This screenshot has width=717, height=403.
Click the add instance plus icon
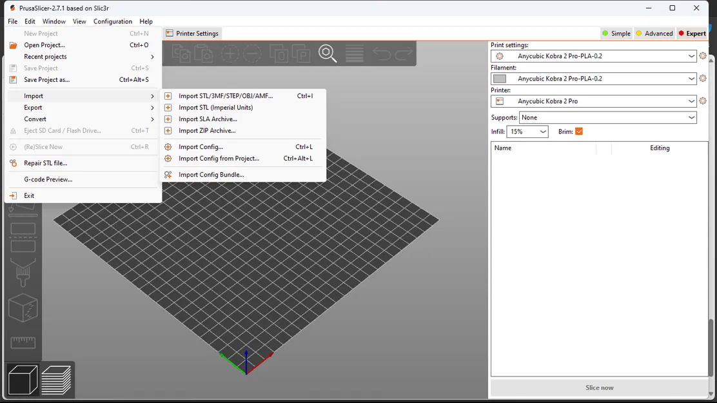point(230,54)
